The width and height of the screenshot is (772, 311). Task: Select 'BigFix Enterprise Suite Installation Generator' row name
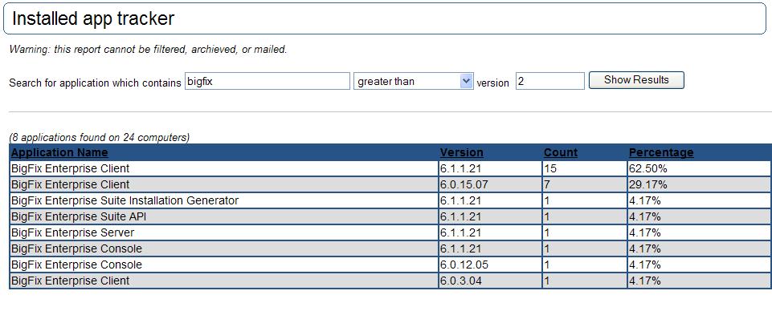tap(125, 200)
